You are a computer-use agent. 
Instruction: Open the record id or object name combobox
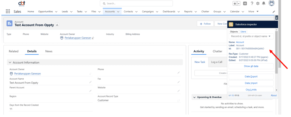coord(251,36)
